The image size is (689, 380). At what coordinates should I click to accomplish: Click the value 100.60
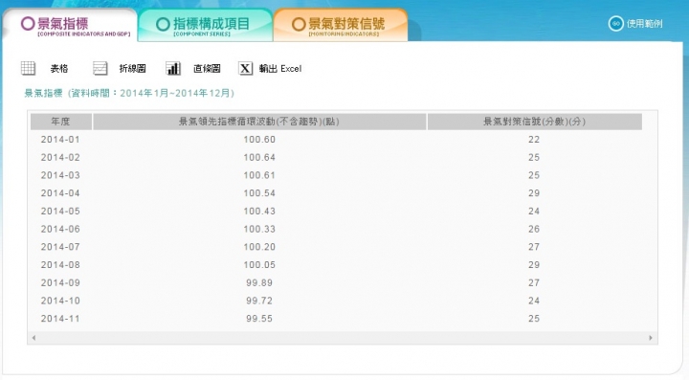pyautogui.click(x=259, y=140)
